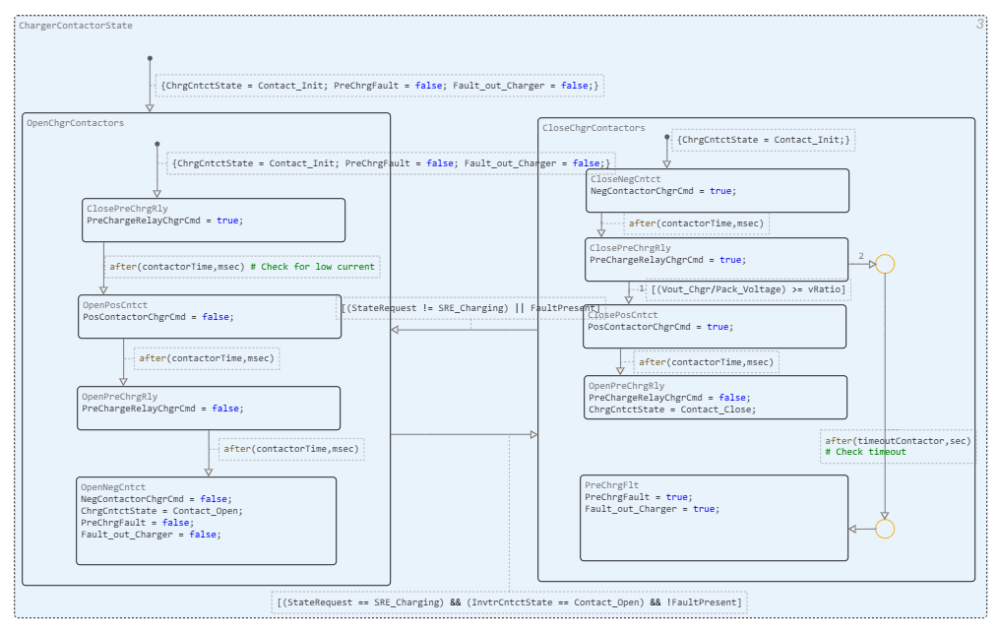Image resolution: width=999 pixels, height=632 pixels.
Task: Select the junction circle reached by transition 2
Action: pos(885,264)
